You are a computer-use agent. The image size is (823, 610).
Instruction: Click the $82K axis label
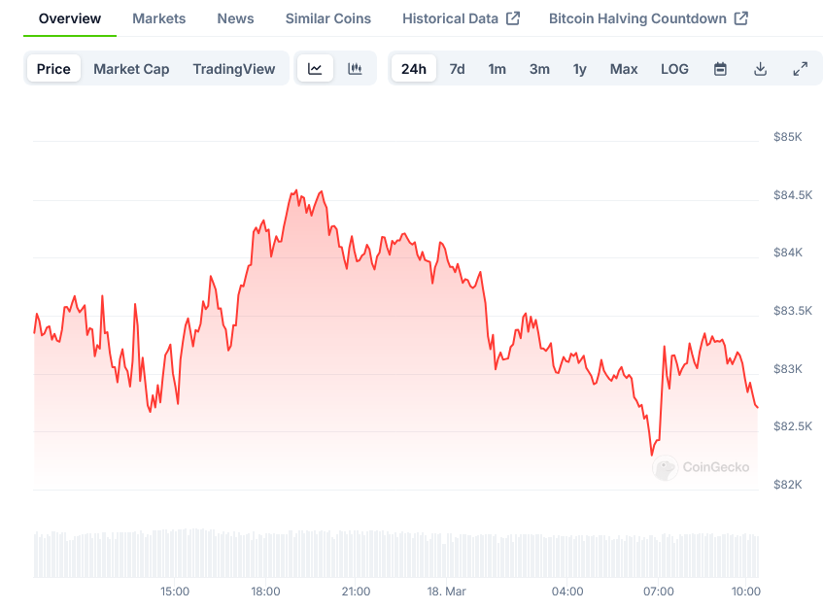pos(788,484)
